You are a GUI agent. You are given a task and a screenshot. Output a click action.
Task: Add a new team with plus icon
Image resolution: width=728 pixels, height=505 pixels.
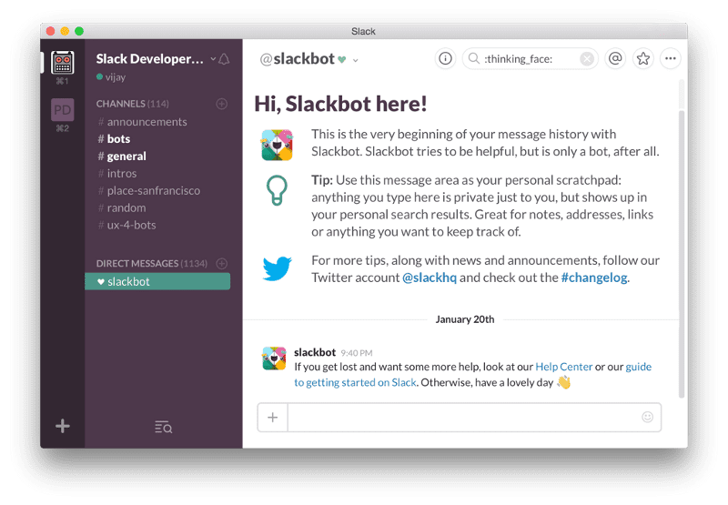pos(62,426)
